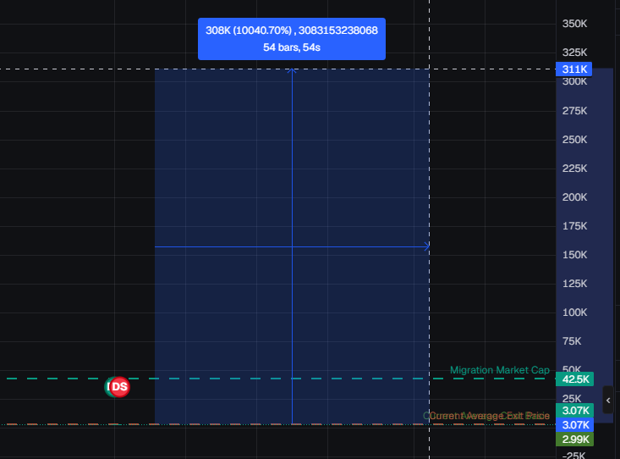620x459 pixels.
Task: Select the blue 3.07K price label
Action: 574,425
